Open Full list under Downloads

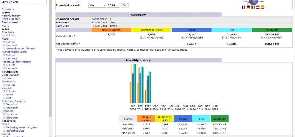click(x=11, y=85)
